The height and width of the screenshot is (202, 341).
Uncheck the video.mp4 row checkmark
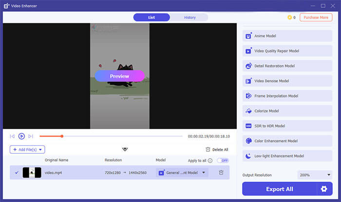pyautogui.click(x=17, y=173)
